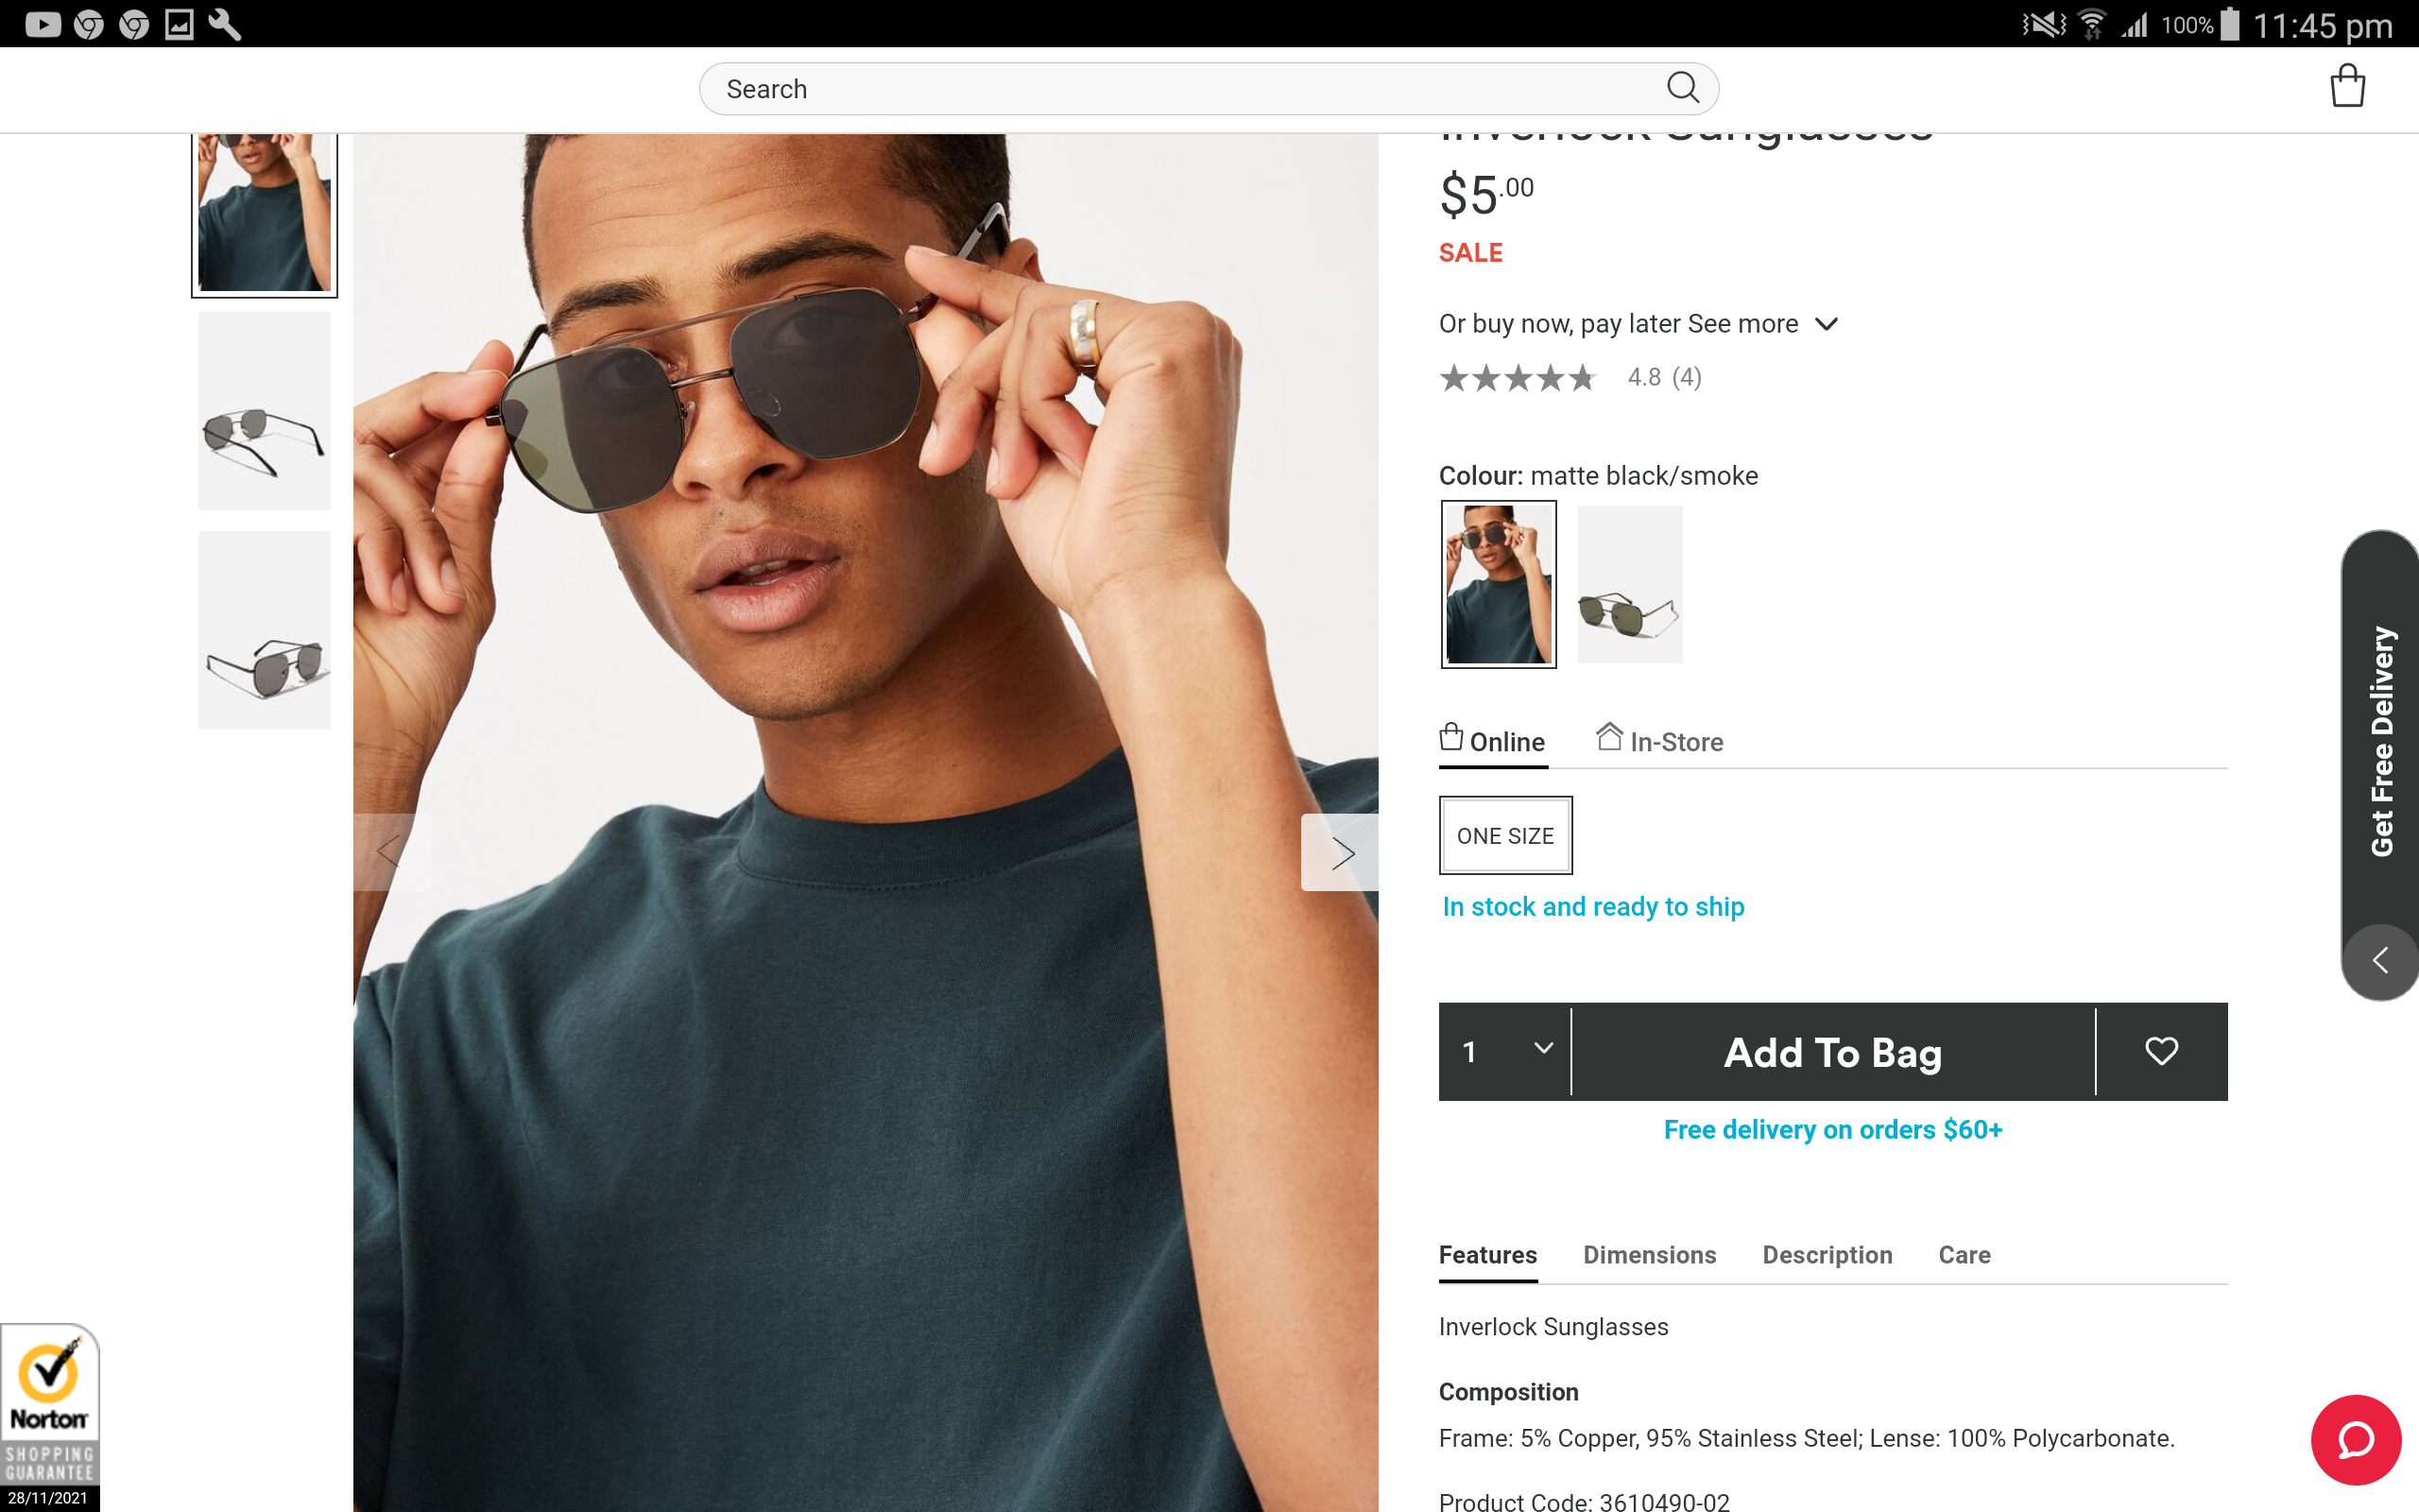Click the five-star rating
The image size is (2419, 1512).
(1518, 378)
